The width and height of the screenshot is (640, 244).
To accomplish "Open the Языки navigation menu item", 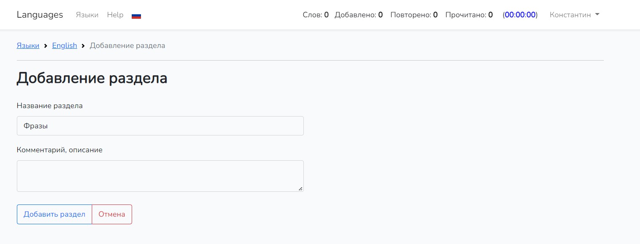I will pyautogui.click(x=87, y=15).
